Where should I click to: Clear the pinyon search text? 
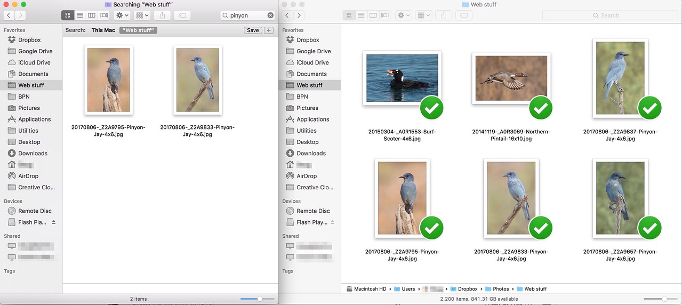coord(270,15)
